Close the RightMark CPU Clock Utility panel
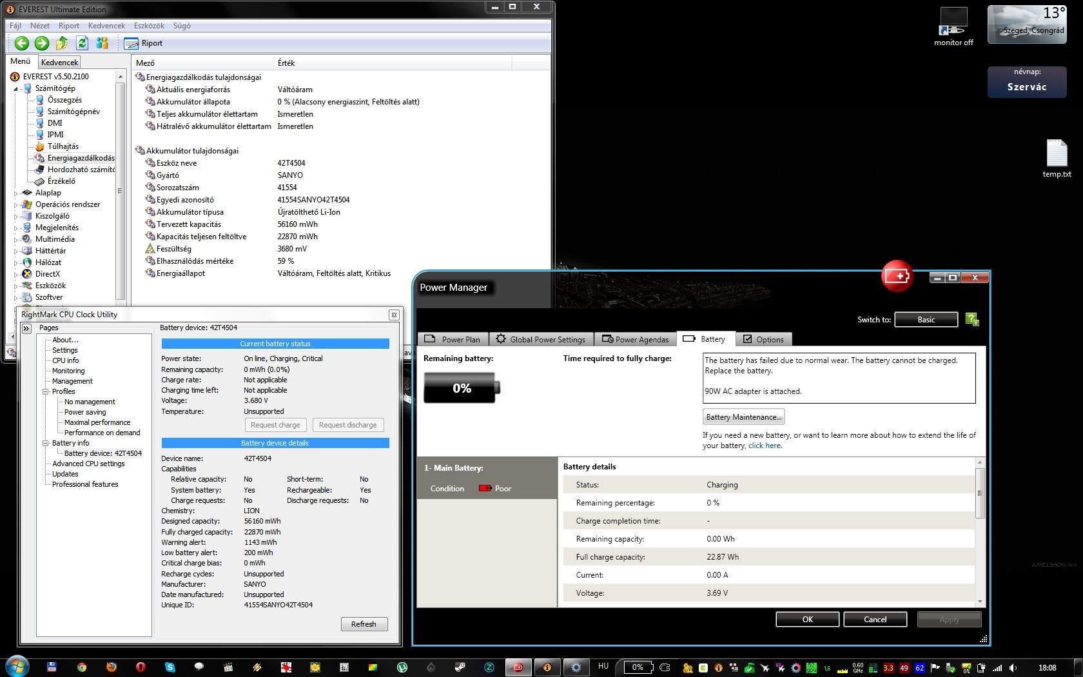Screen dimensions: 1083x677 (x=393, y=315)
